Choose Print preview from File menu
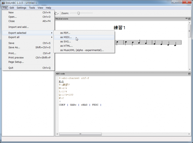Image resolution: width=193 pixels, height=143 pixels. coord(16,58)
